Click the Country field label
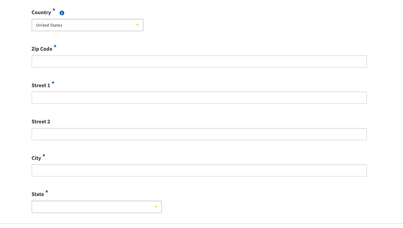This screenshot has height=228, width=403. 41,13
